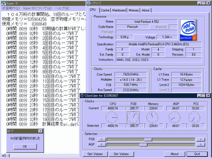This screenshot has width=212, height=159.
Task: Click the FSB clock dial in ClockGen
Action: [133, 117]
